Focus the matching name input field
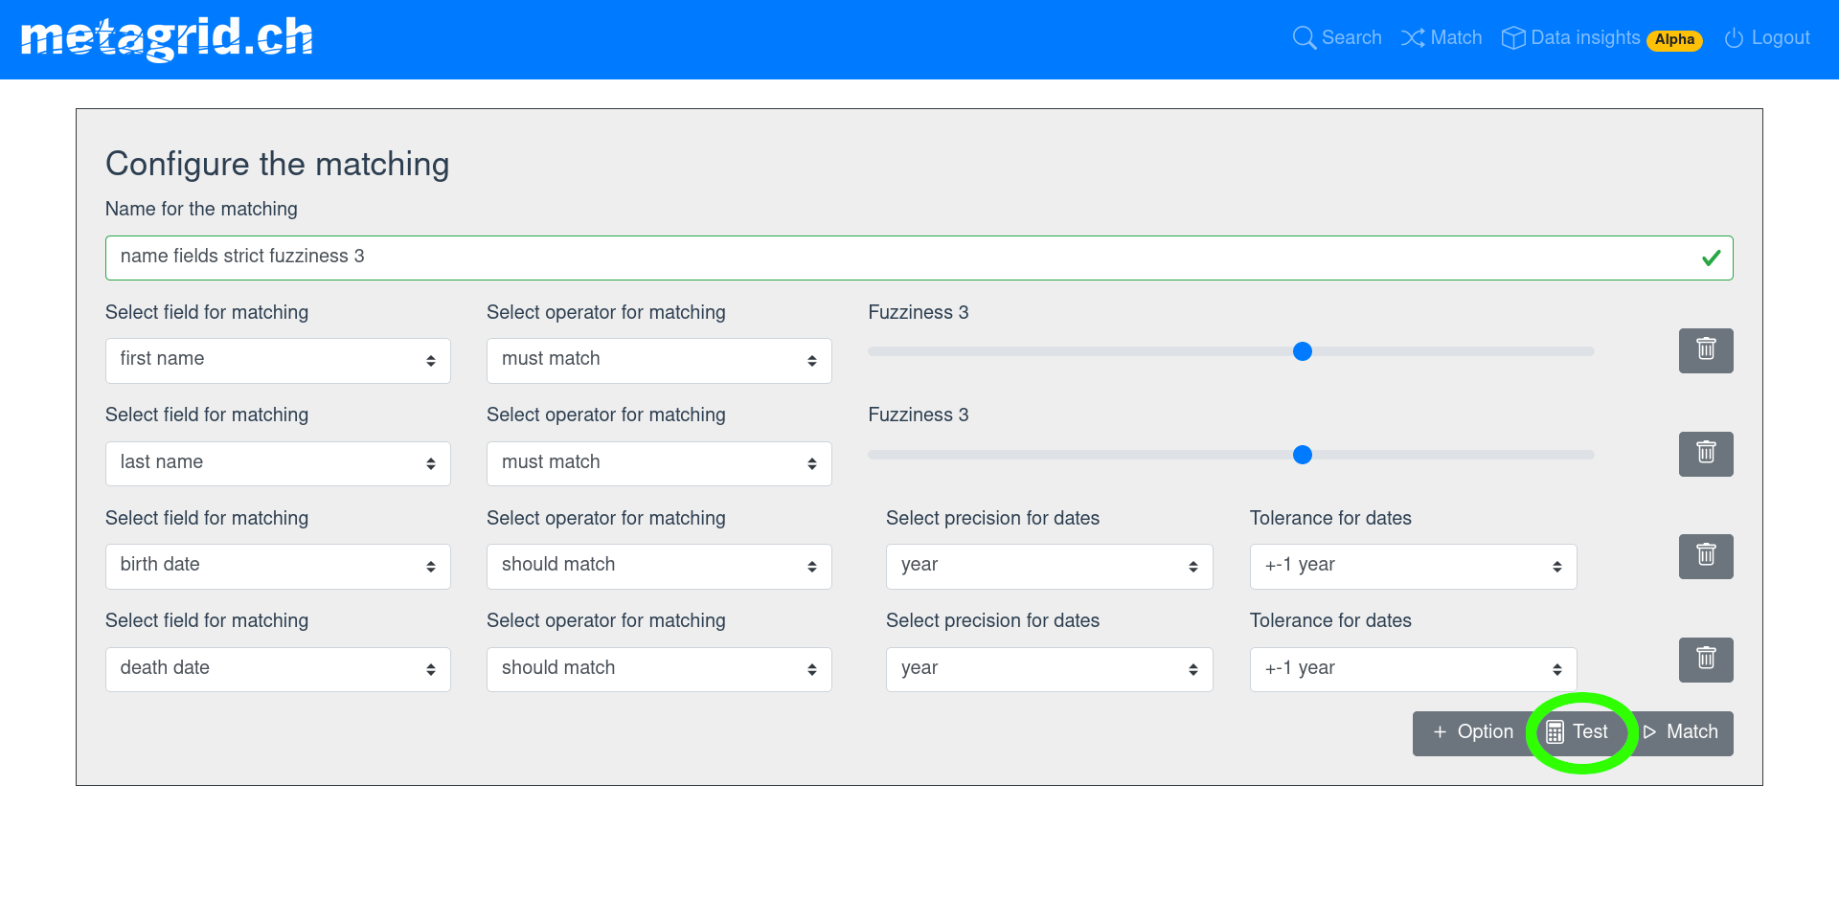This screenshot has width=1839, height=897. coord(900,258)
